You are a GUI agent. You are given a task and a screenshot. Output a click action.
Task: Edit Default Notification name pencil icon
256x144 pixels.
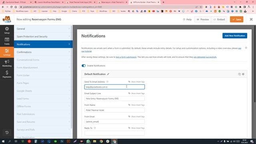[108, 74]
